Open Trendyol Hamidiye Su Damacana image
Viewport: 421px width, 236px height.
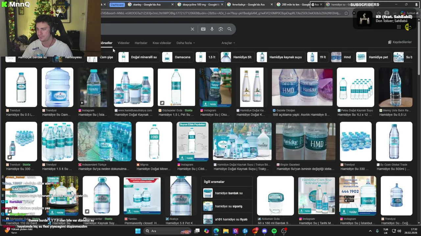click(57, 87)
